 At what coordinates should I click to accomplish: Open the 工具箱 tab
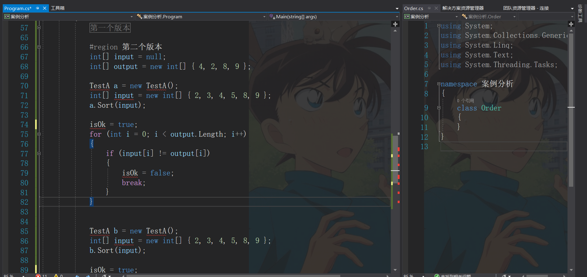[57, 8]
